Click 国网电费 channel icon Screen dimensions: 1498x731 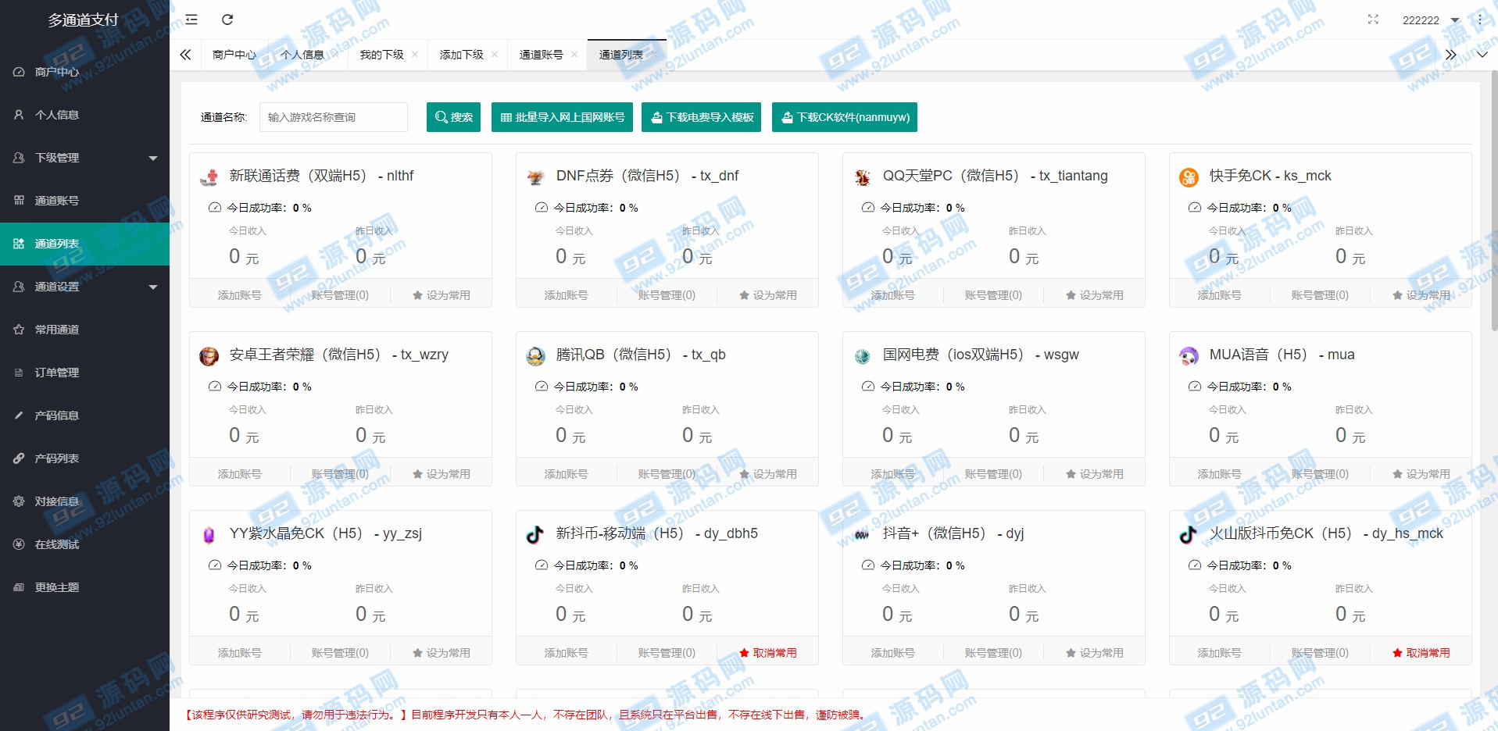pos(862,356)
